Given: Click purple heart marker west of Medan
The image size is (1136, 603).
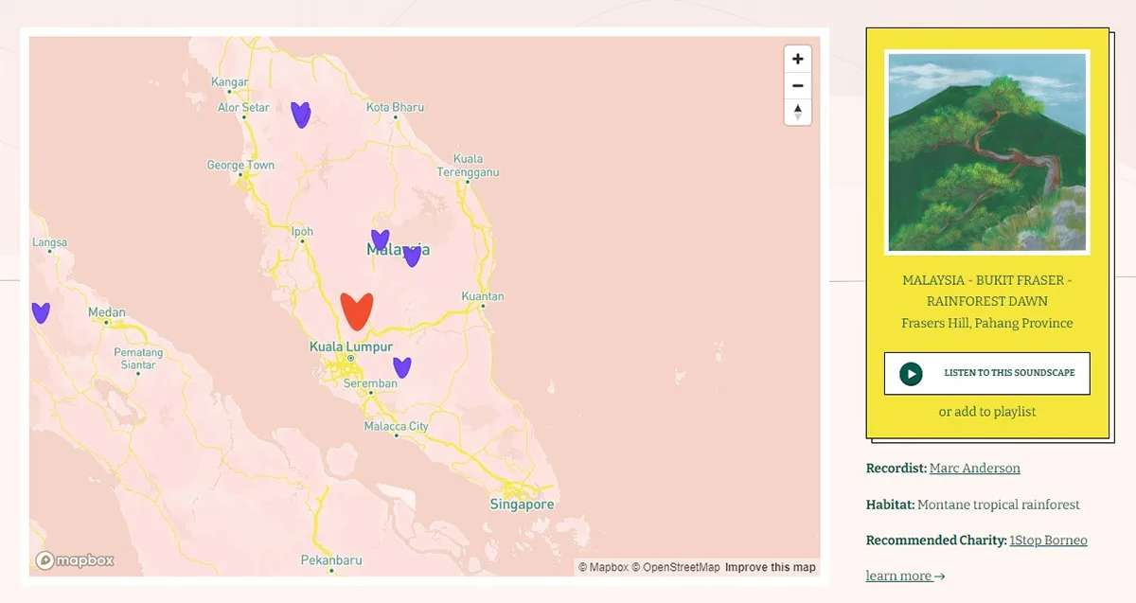Looking at the screenshot, I should tap(40, 312).
